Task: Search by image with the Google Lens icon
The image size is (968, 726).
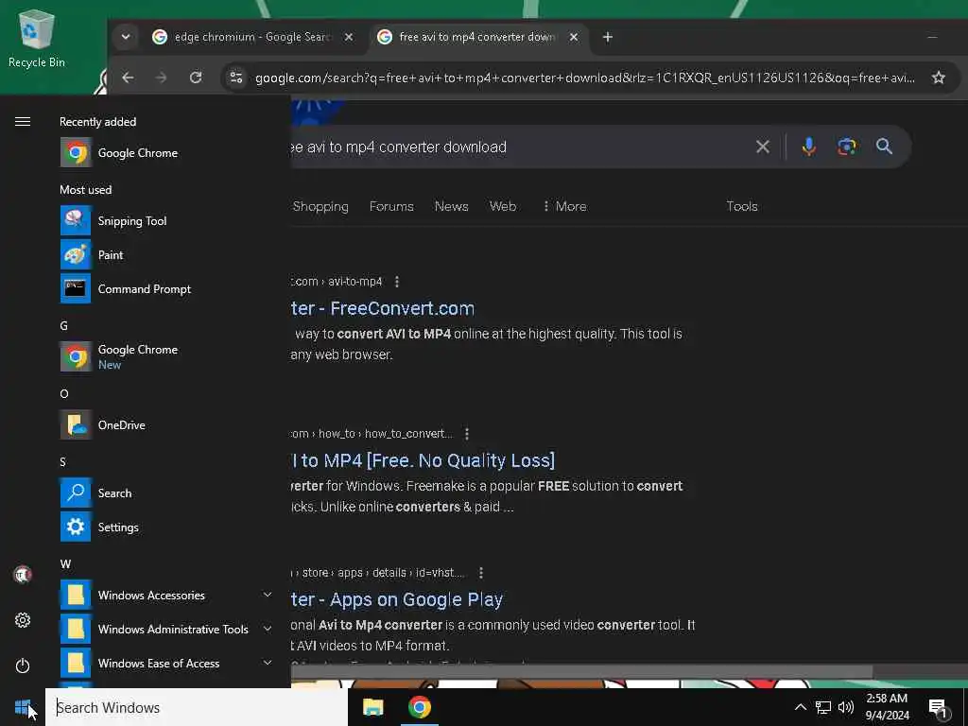Action: click(x=846, y=147)
